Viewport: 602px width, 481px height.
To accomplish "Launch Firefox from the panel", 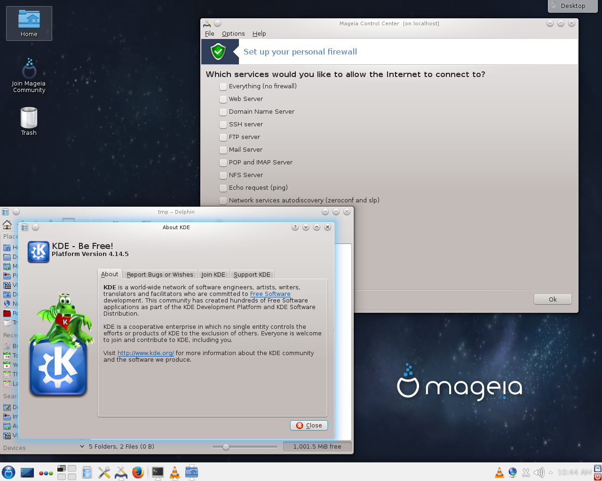I will (x=138, y=472).
